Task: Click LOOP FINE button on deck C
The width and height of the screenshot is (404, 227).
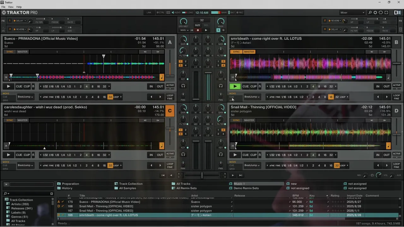Action: pos(170,165)
